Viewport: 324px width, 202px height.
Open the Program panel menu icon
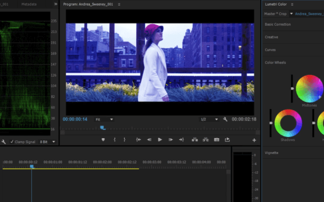pos(119,4)
